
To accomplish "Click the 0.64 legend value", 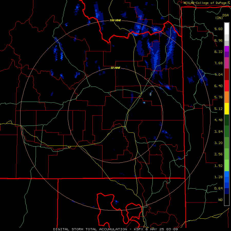I will coord(218,188).
